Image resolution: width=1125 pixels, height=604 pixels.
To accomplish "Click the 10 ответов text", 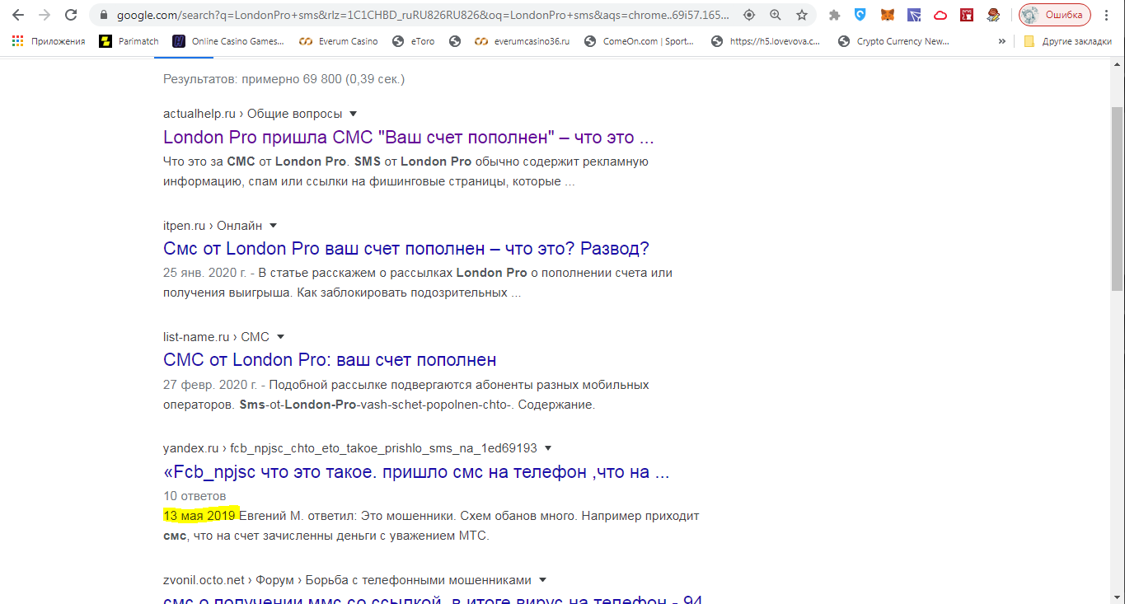I will (x=195, y=496).
